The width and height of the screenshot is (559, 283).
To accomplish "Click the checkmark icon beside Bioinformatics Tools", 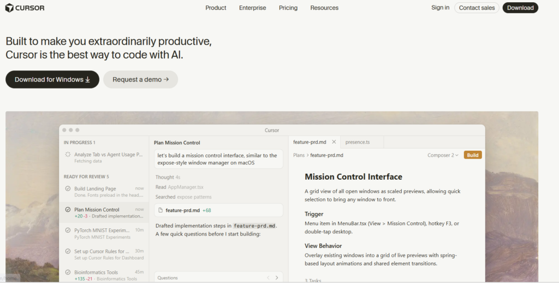I will pos(68,272).
